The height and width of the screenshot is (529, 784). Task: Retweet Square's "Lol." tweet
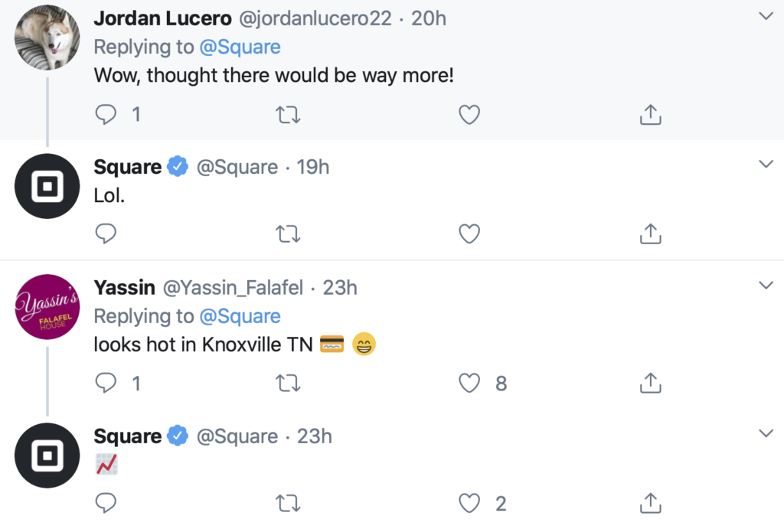287,233
